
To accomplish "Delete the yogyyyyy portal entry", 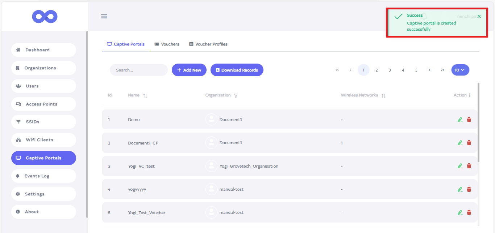I will pyautogui.click(x=469, y=189).
